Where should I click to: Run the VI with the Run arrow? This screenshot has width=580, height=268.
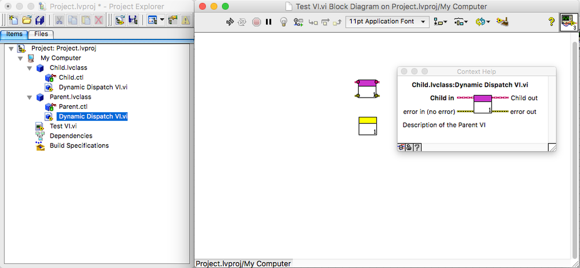click(230, 22)
